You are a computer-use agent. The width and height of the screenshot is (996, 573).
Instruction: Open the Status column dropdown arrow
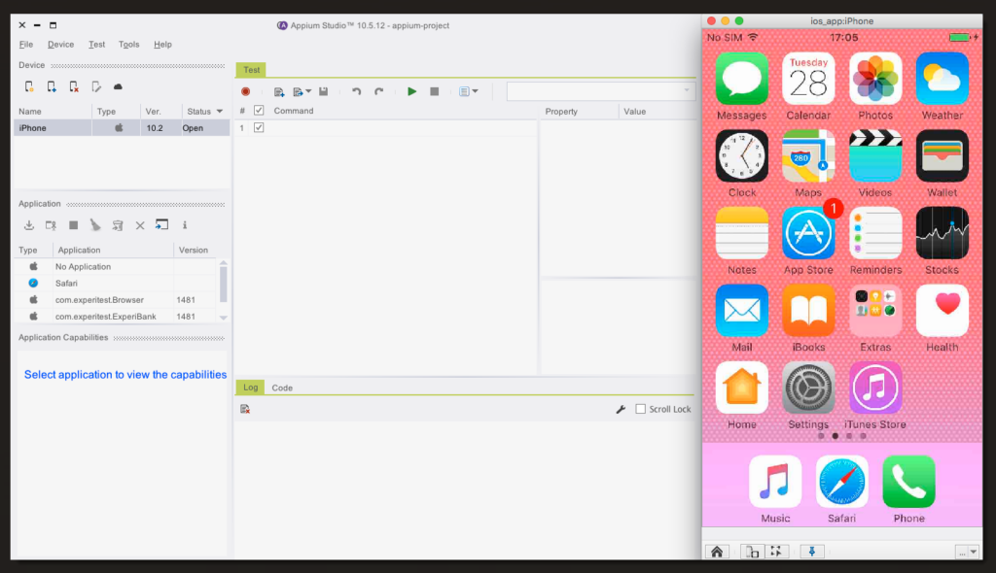pos(220,111)
